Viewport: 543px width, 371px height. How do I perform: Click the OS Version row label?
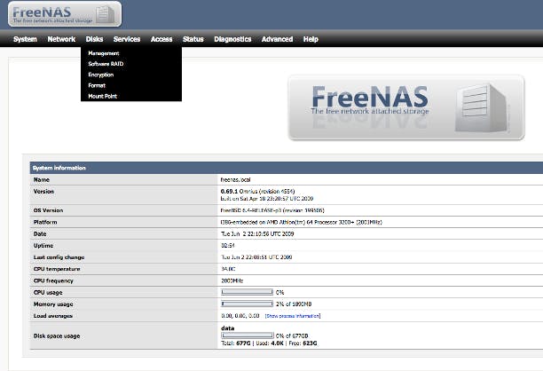pyautogui.click(x=48, y=210)
